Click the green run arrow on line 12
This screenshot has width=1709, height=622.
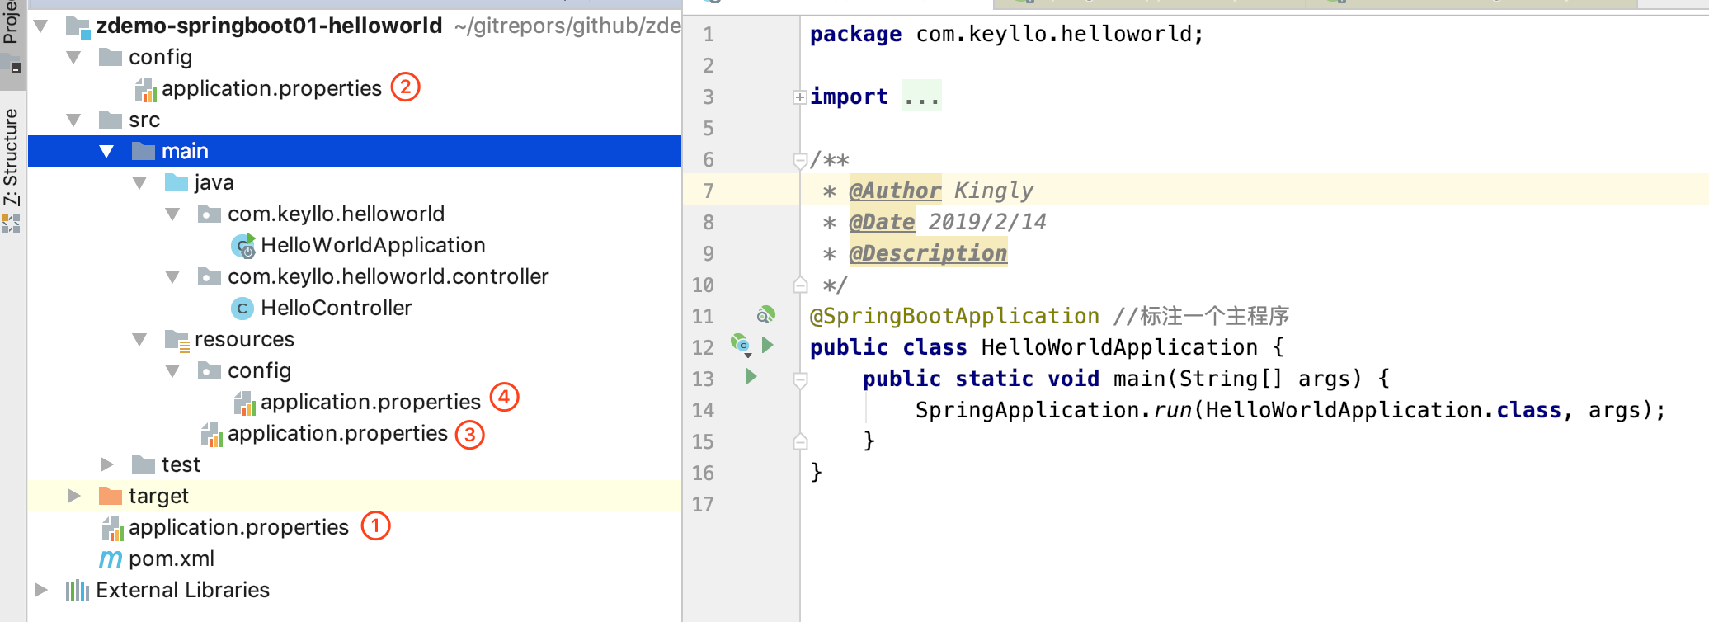pyautogui.click(x=768, y=345)
